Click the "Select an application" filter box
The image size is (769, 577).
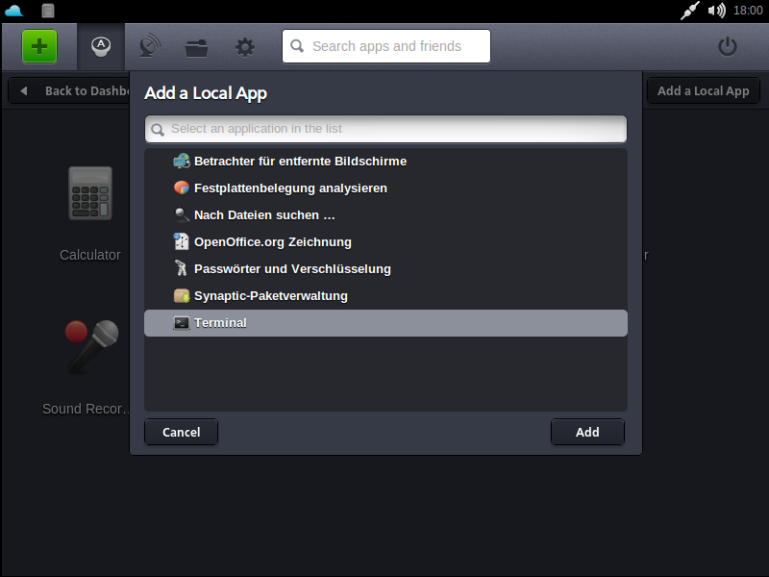pyautogui.click(x=384, y=128)
